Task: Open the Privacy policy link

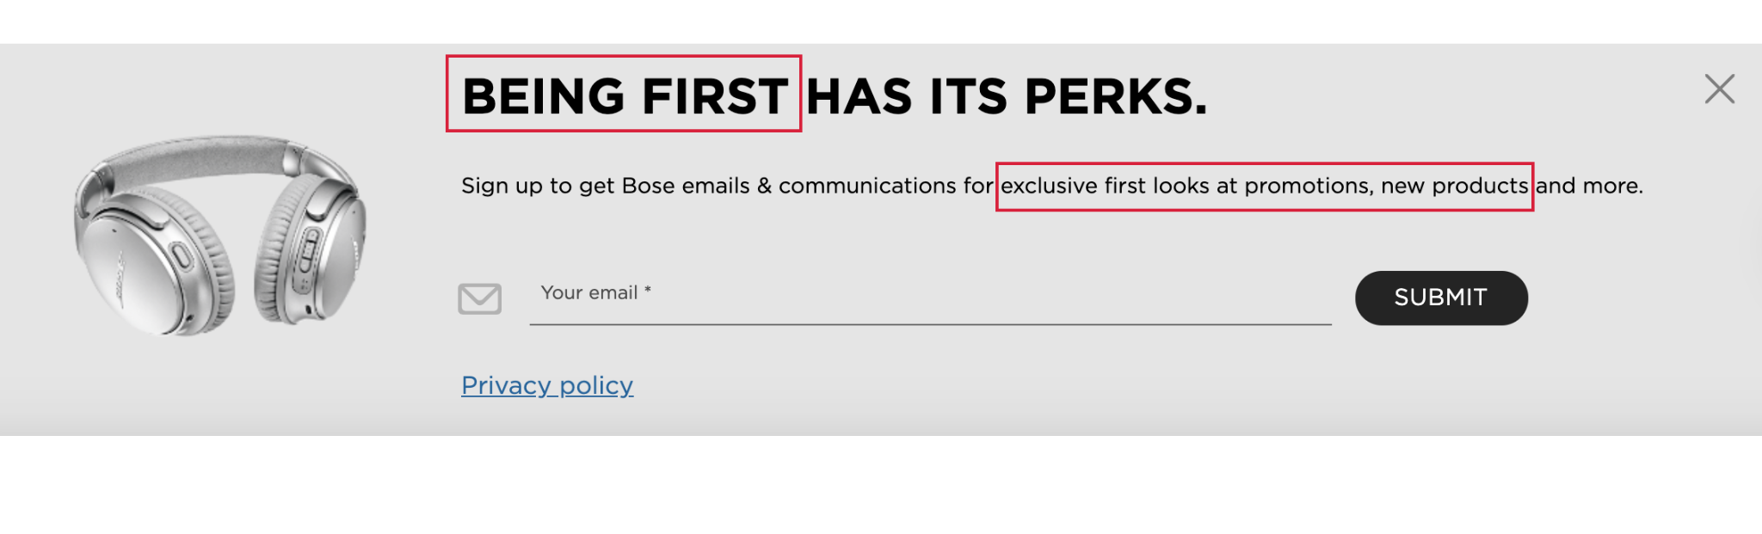Action: point(547,385)
